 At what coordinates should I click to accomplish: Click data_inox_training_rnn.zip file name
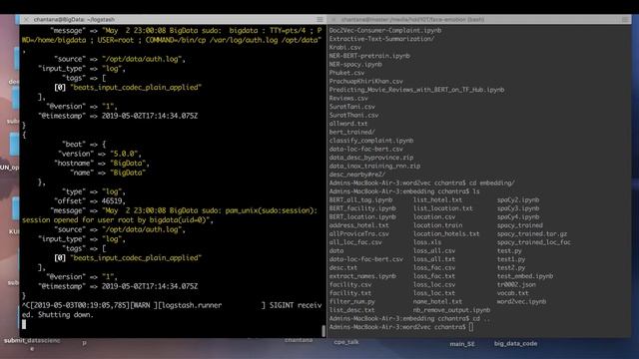click(x=374, y=166)
